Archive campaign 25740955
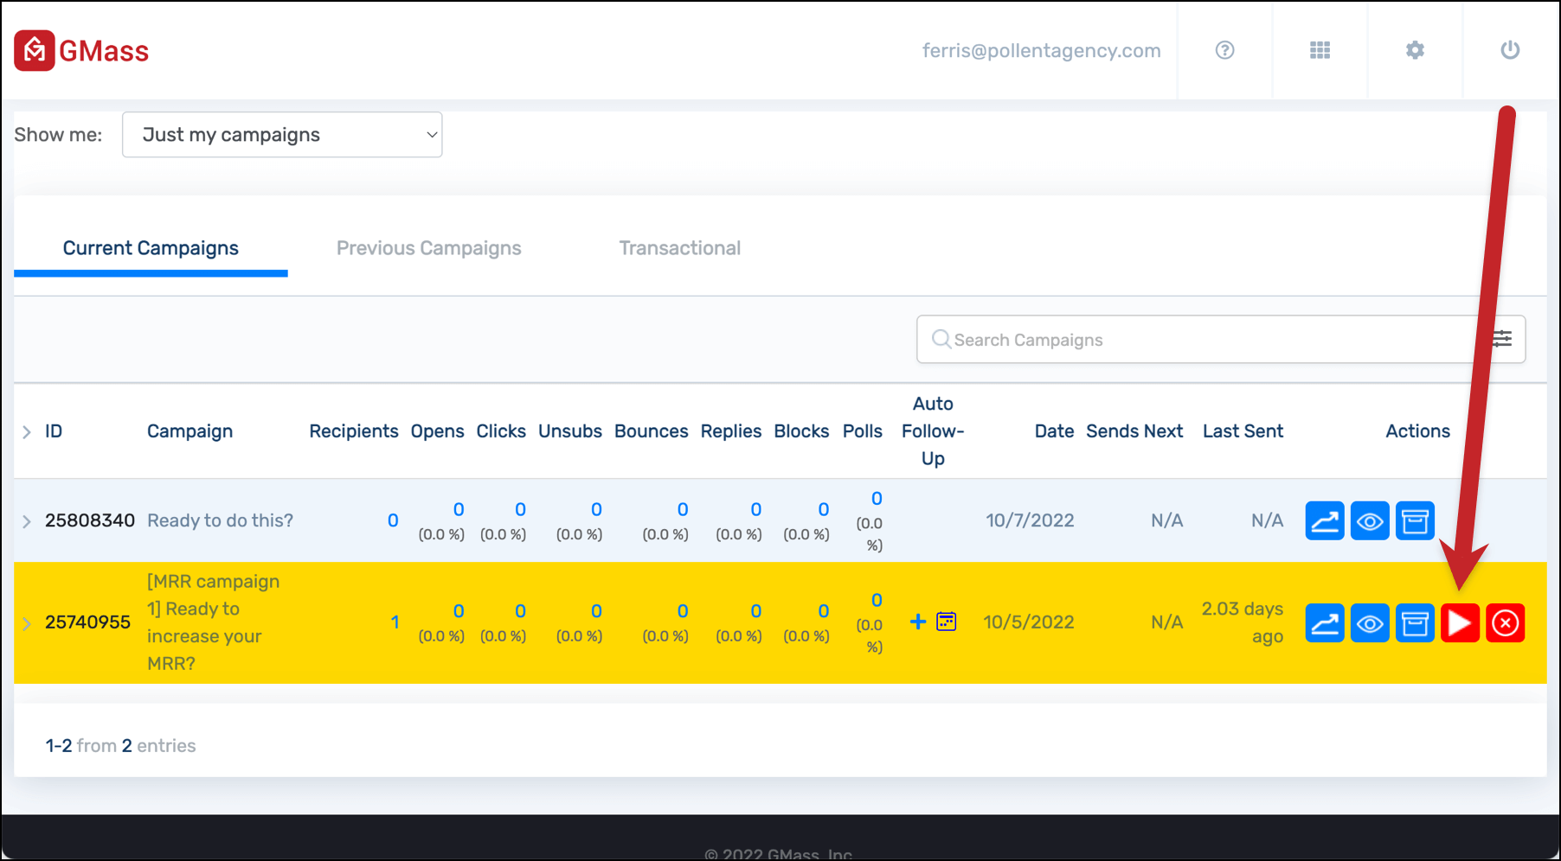 (x=1415, y=622)
